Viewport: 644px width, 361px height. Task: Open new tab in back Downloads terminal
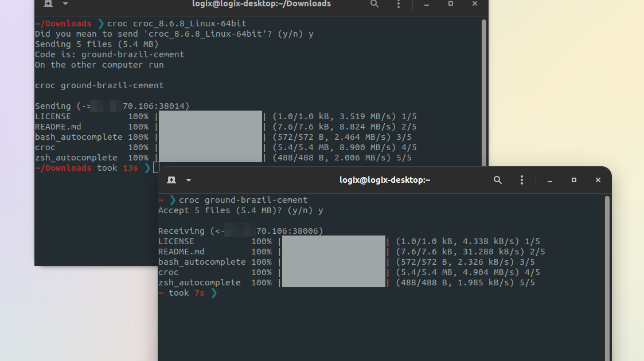(x=48, y=3)
